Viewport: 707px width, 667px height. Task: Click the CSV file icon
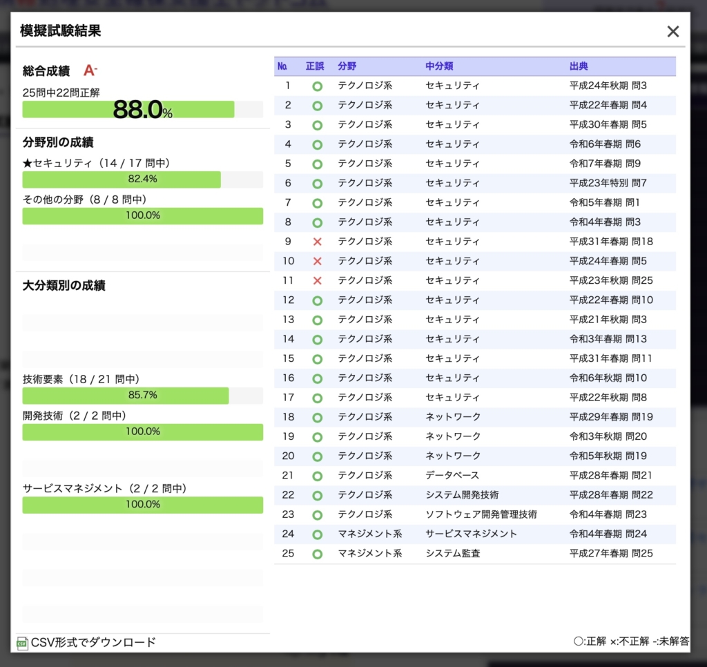22,643
